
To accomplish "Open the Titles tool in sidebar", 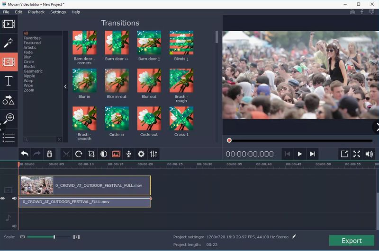I will pyautogui.click(x=9, y=81).
